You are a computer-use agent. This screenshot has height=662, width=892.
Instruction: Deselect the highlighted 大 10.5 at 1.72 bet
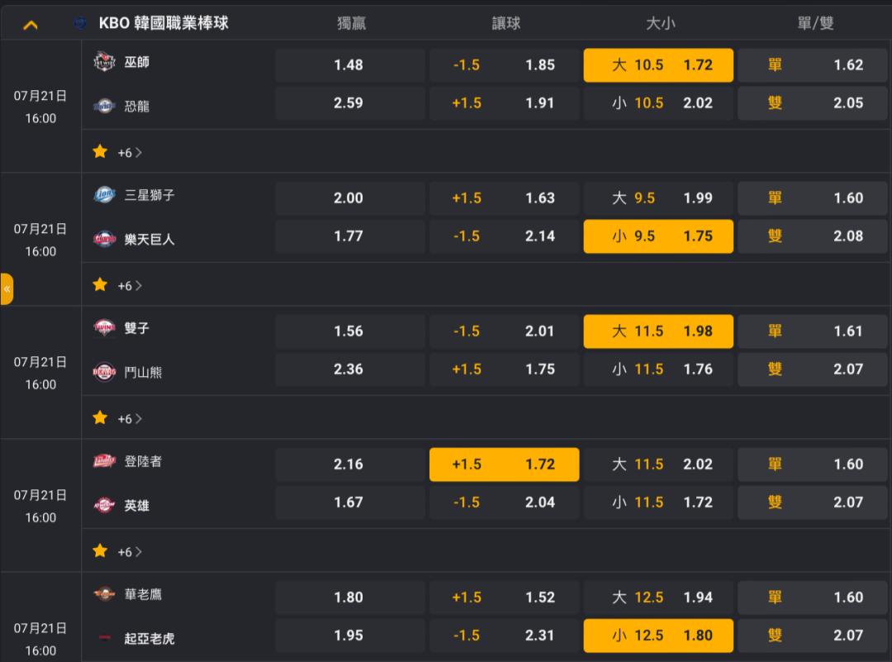[658, 65]
